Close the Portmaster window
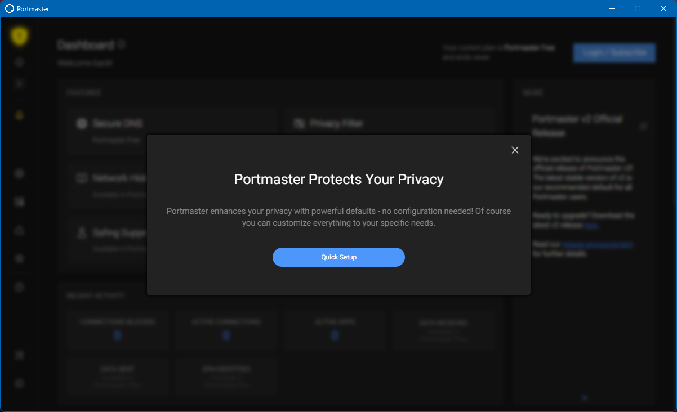The width and height of the screenshot is (677, 412). (x=663, y=8)
